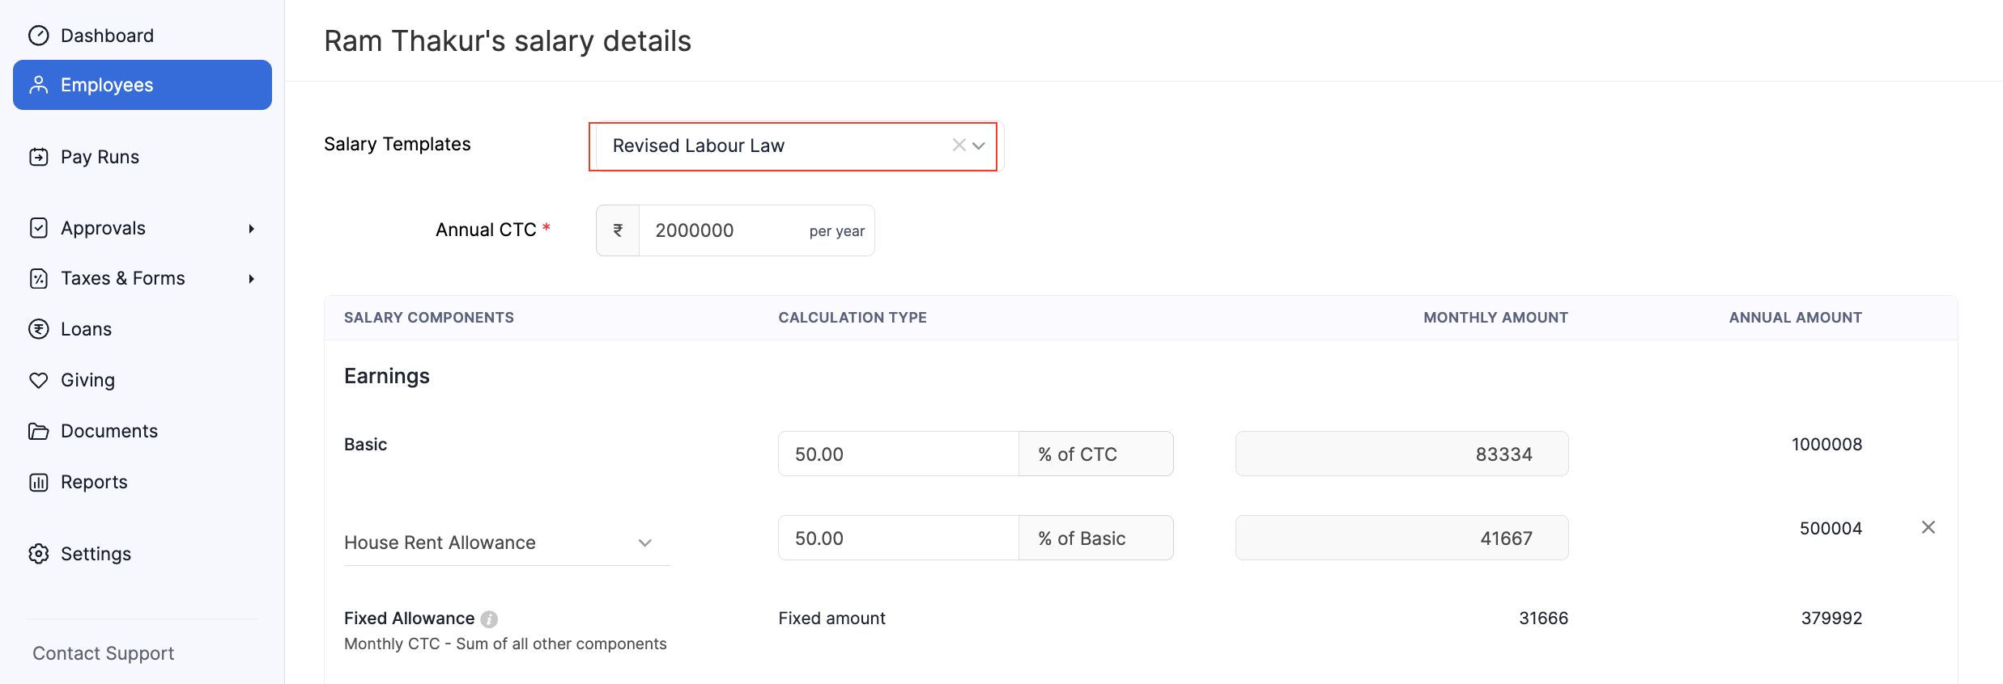Click the rupee symbol on Annual CTC
This screenshot has height=684, width=2003.
click(x=617, y=230)
